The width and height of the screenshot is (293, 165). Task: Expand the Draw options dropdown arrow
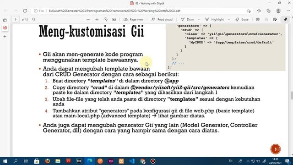click(x=199, y=19)
